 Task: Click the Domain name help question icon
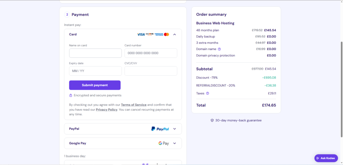[x=219, y=49]
